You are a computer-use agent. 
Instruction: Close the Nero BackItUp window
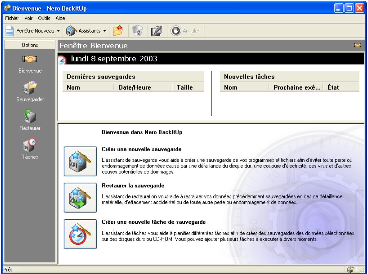click(360, 8)
